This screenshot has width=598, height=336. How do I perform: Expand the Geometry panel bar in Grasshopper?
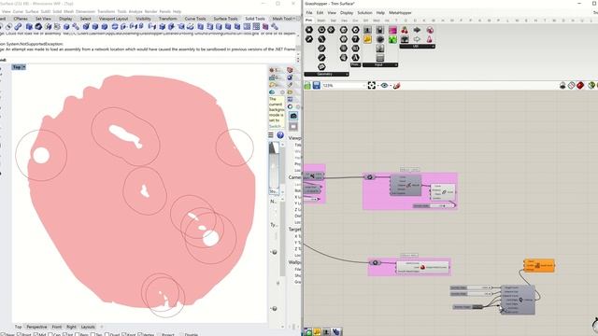(x=326, y=75)
